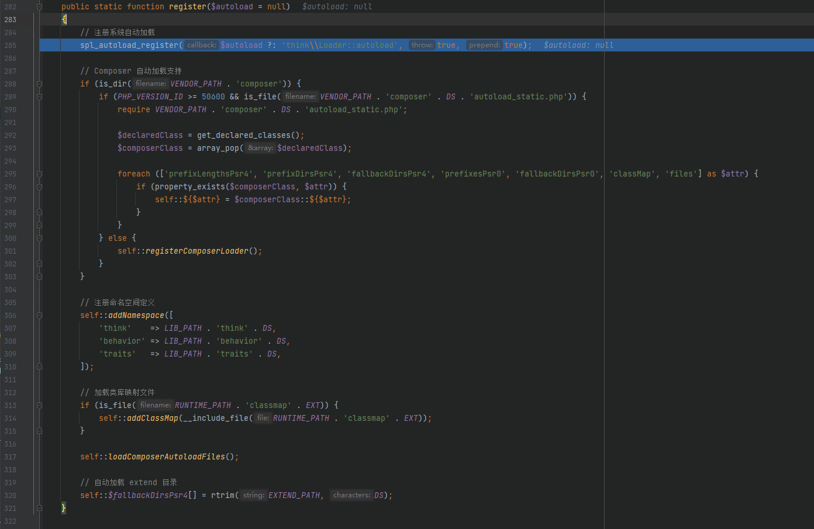Click the fold end marker at line 321
The image size is (814, 529).
click(39, 508)
